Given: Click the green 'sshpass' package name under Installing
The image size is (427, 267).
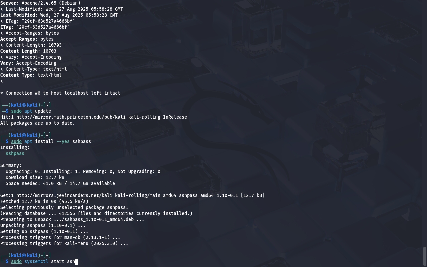Looking at the screenshot, I should point(15,153).
